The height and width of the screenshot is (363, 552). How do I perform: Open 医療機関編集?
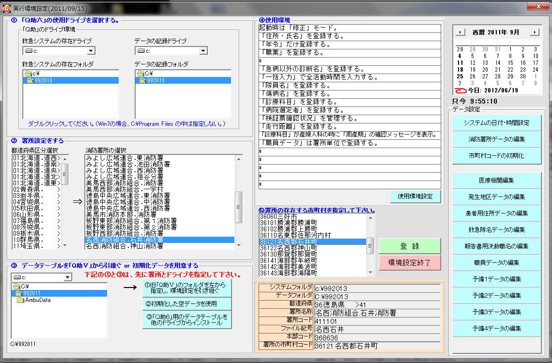[496, 181]
